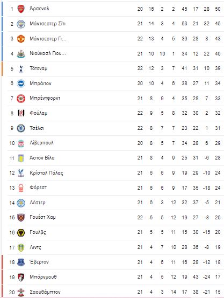Viewport: 224px width, 298px height.
Task: Click the Newcastle United crest icon
Action: [x=21, y=54]
